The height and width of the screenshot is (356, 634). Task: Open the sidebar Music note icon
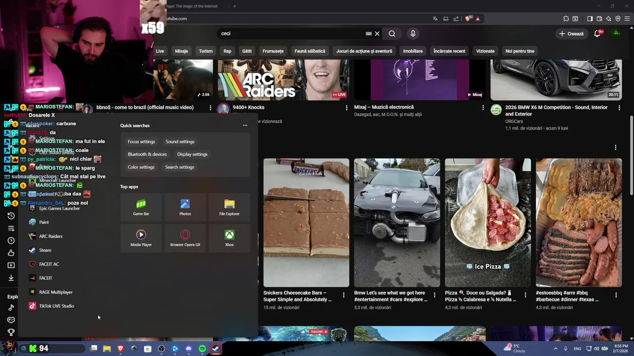11,308
